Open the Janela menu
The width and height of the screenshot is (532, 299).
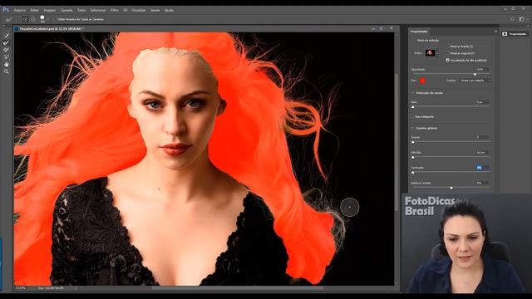pyautogui.click(x=155, y=10)
